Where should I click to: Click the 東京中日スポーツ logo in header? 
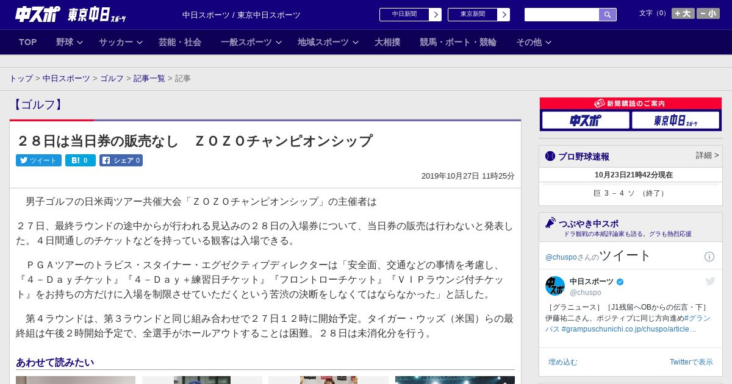pos(97,15)
